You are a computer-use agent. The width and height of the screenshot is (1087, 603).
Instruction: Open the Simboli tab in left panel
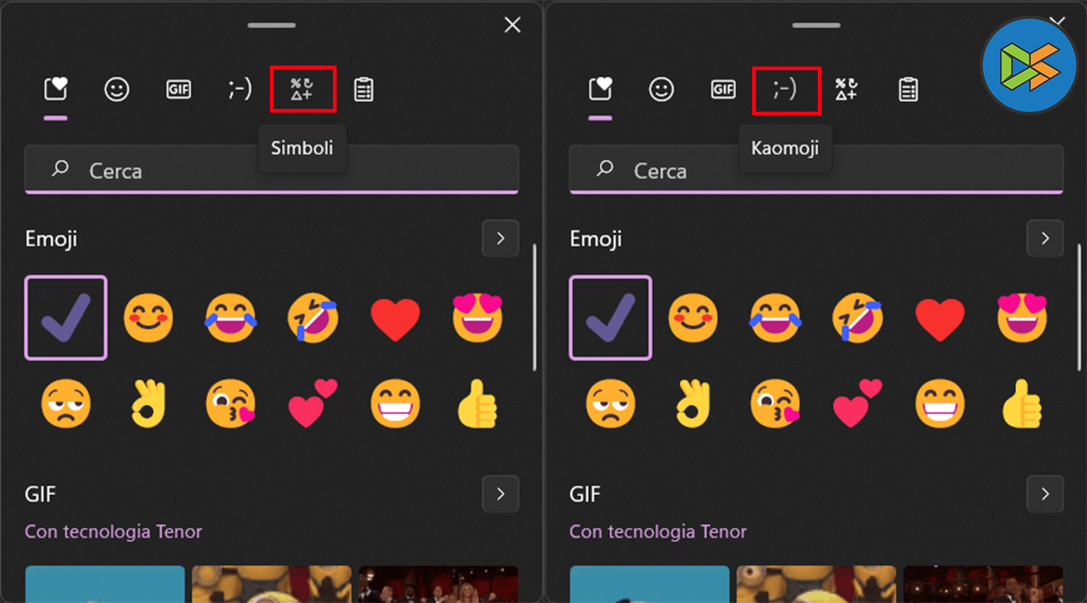(x=302, y=90)
